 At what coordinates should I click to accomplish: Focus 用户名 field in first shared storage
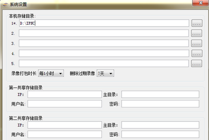(x=64, y=104)
